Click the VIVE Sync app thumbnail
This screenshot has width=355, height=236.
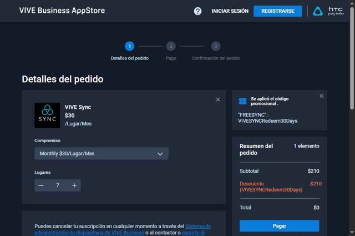pos(47,116)
